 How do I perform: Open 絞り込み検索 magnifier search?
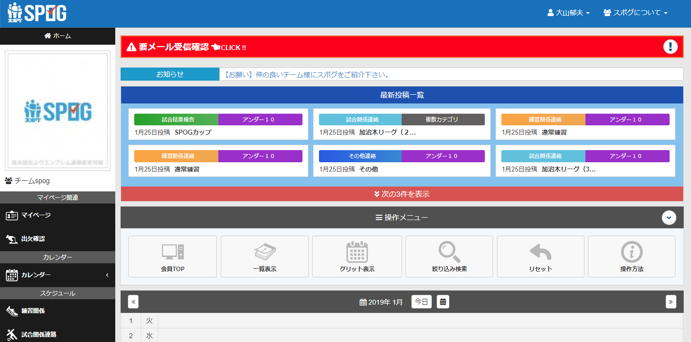(x=449, y=252)
